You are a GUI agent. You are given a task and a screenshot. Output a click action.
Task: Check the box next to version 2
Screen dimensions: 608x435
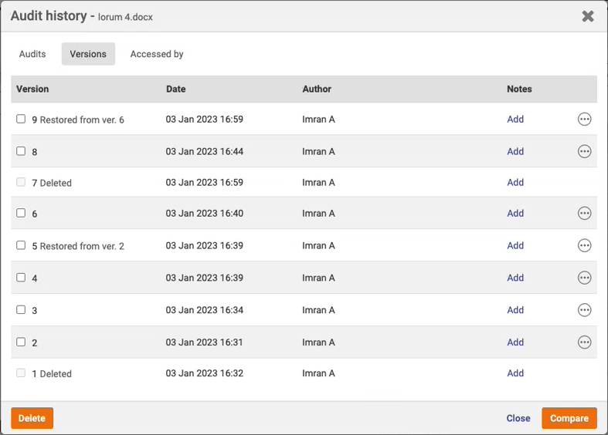pos(21,342)
